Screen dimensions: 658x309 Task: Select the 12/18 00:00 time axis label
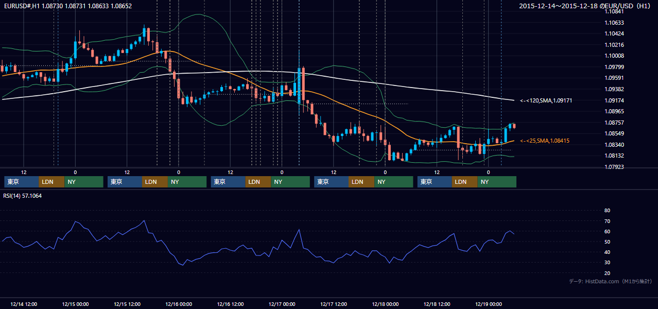[x=386, y=304]
